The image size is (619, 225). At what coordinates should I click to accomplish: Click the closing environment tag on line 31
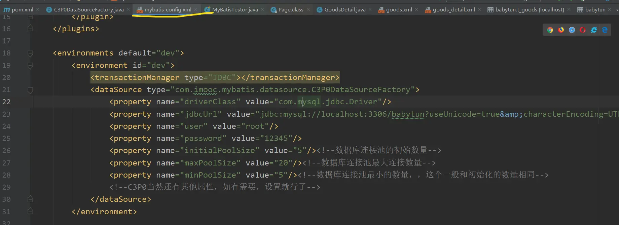pyautogui.click(x=104, y=212)
